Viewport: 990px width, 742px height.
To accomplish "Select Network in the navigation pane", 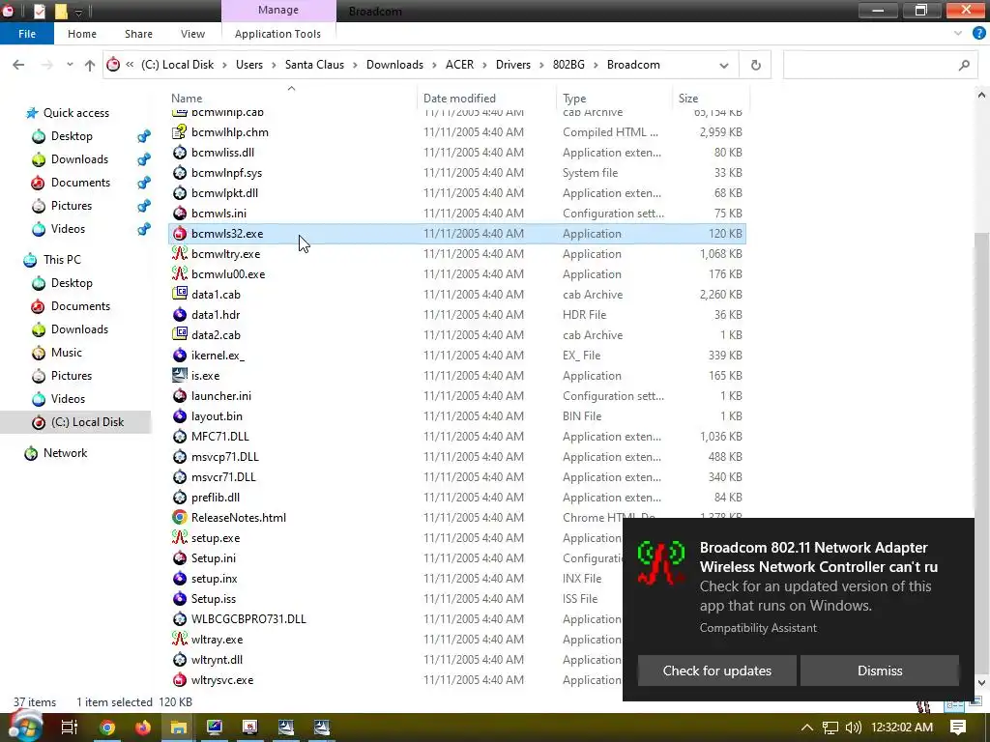I will point(65,453).
